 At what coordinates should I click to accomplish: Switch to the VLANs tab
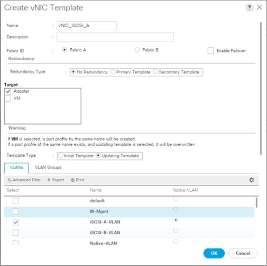point(16,167)
